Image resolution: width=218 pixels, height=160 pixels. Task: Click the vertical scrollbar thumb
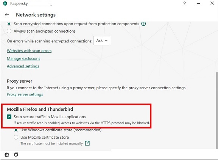217,110
